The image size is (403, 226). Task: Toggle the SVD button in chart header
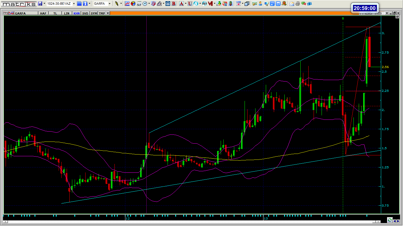pos(85,13)
